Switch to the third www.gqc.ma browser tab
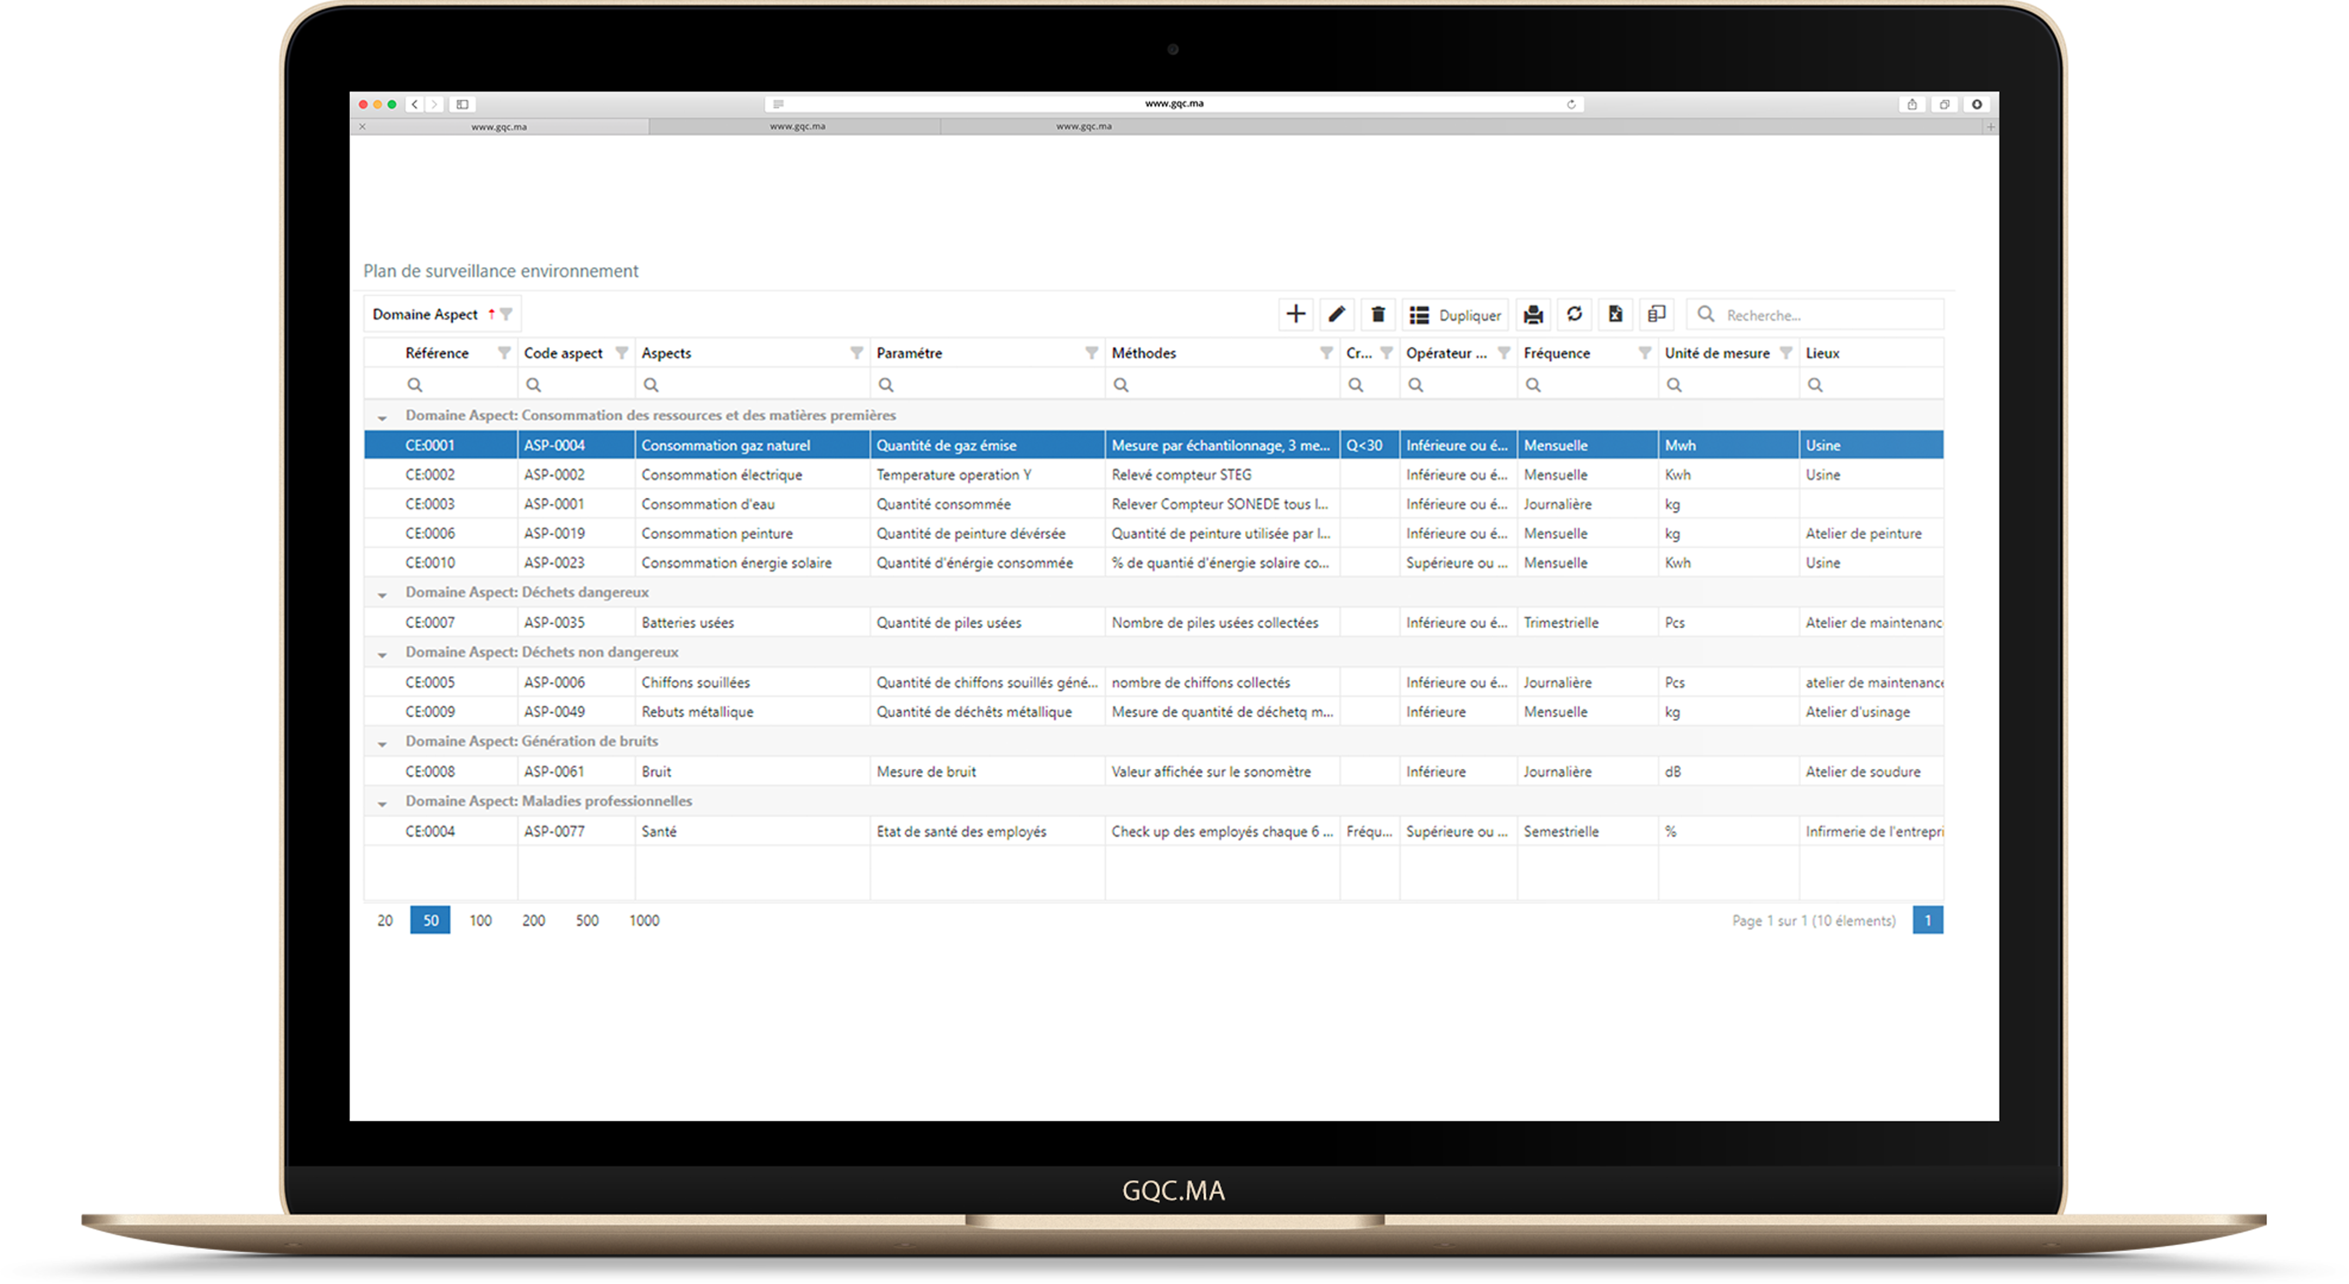Viewport: 2349px width, 1284px height. [x=1083, y=127]
